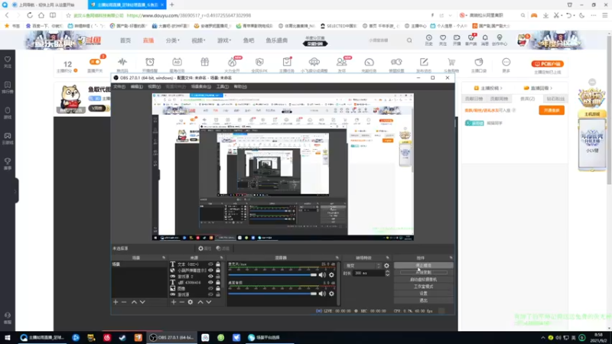Open the 关注 heart icon in Douyu header

[x=443, y=40]
